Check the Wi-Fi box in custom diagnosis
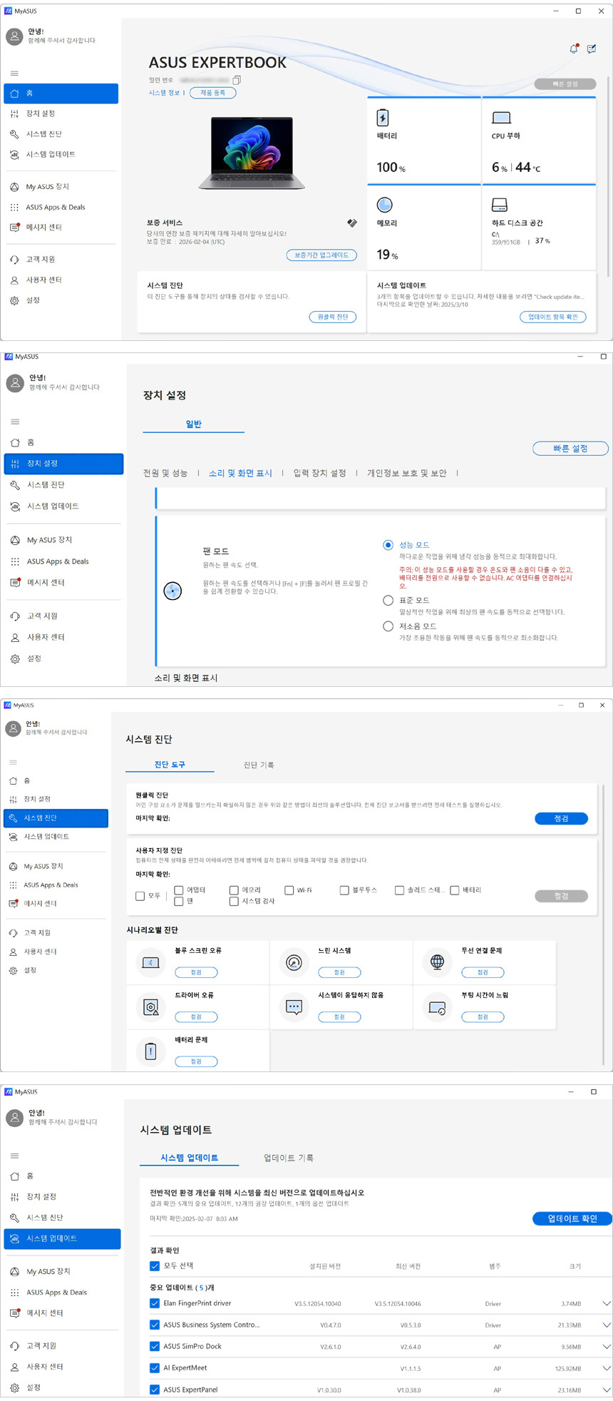This screenshot has width=613, height=1401. [x=289, y=890]
